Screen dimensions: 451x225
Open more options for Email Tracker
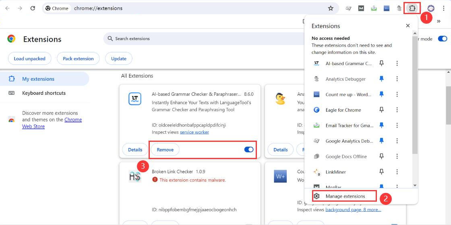[397, 125]
